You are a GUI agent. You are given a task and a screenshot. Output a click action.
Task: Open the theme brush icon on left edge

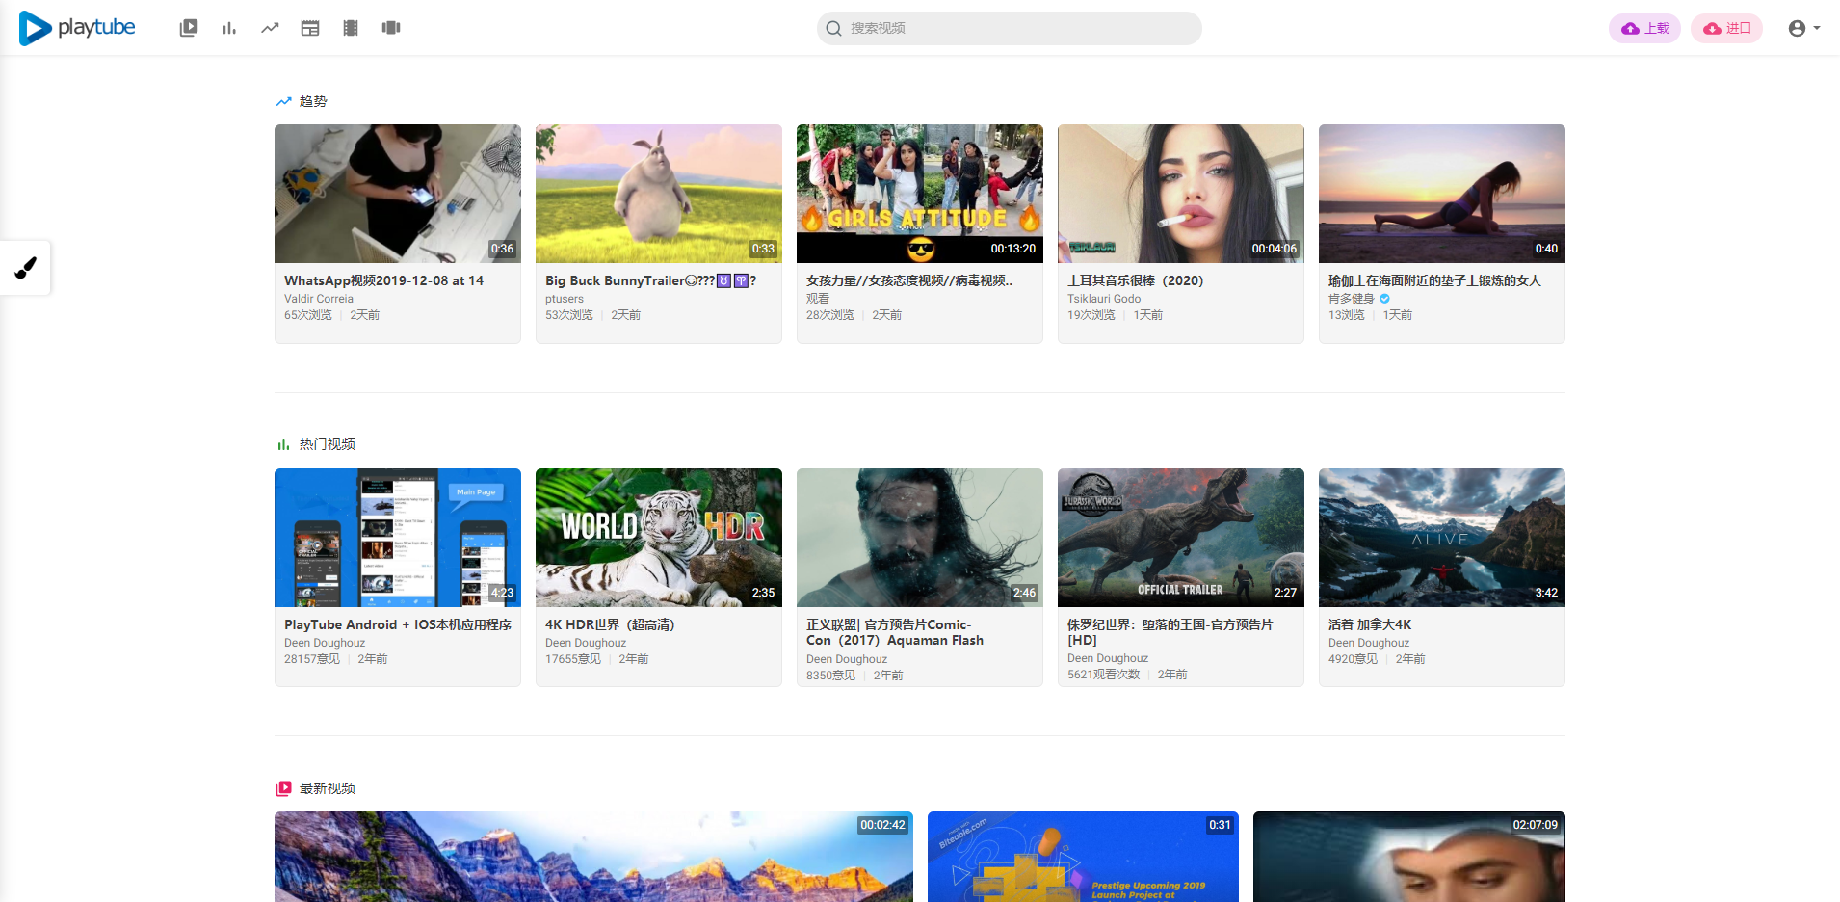point(25,268)
